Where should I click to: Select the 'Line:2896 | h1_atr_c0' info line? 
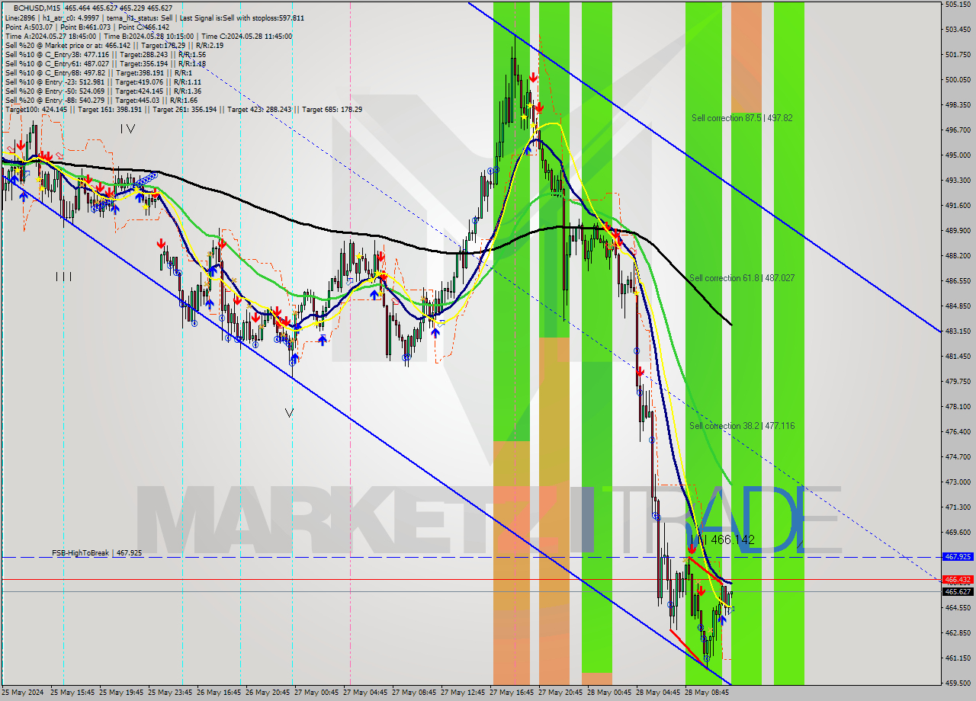tap(155, 18)
